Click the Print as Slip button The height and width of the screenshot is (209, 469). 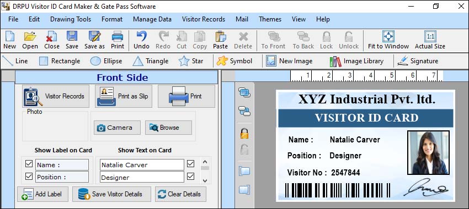tap(124, 96)
